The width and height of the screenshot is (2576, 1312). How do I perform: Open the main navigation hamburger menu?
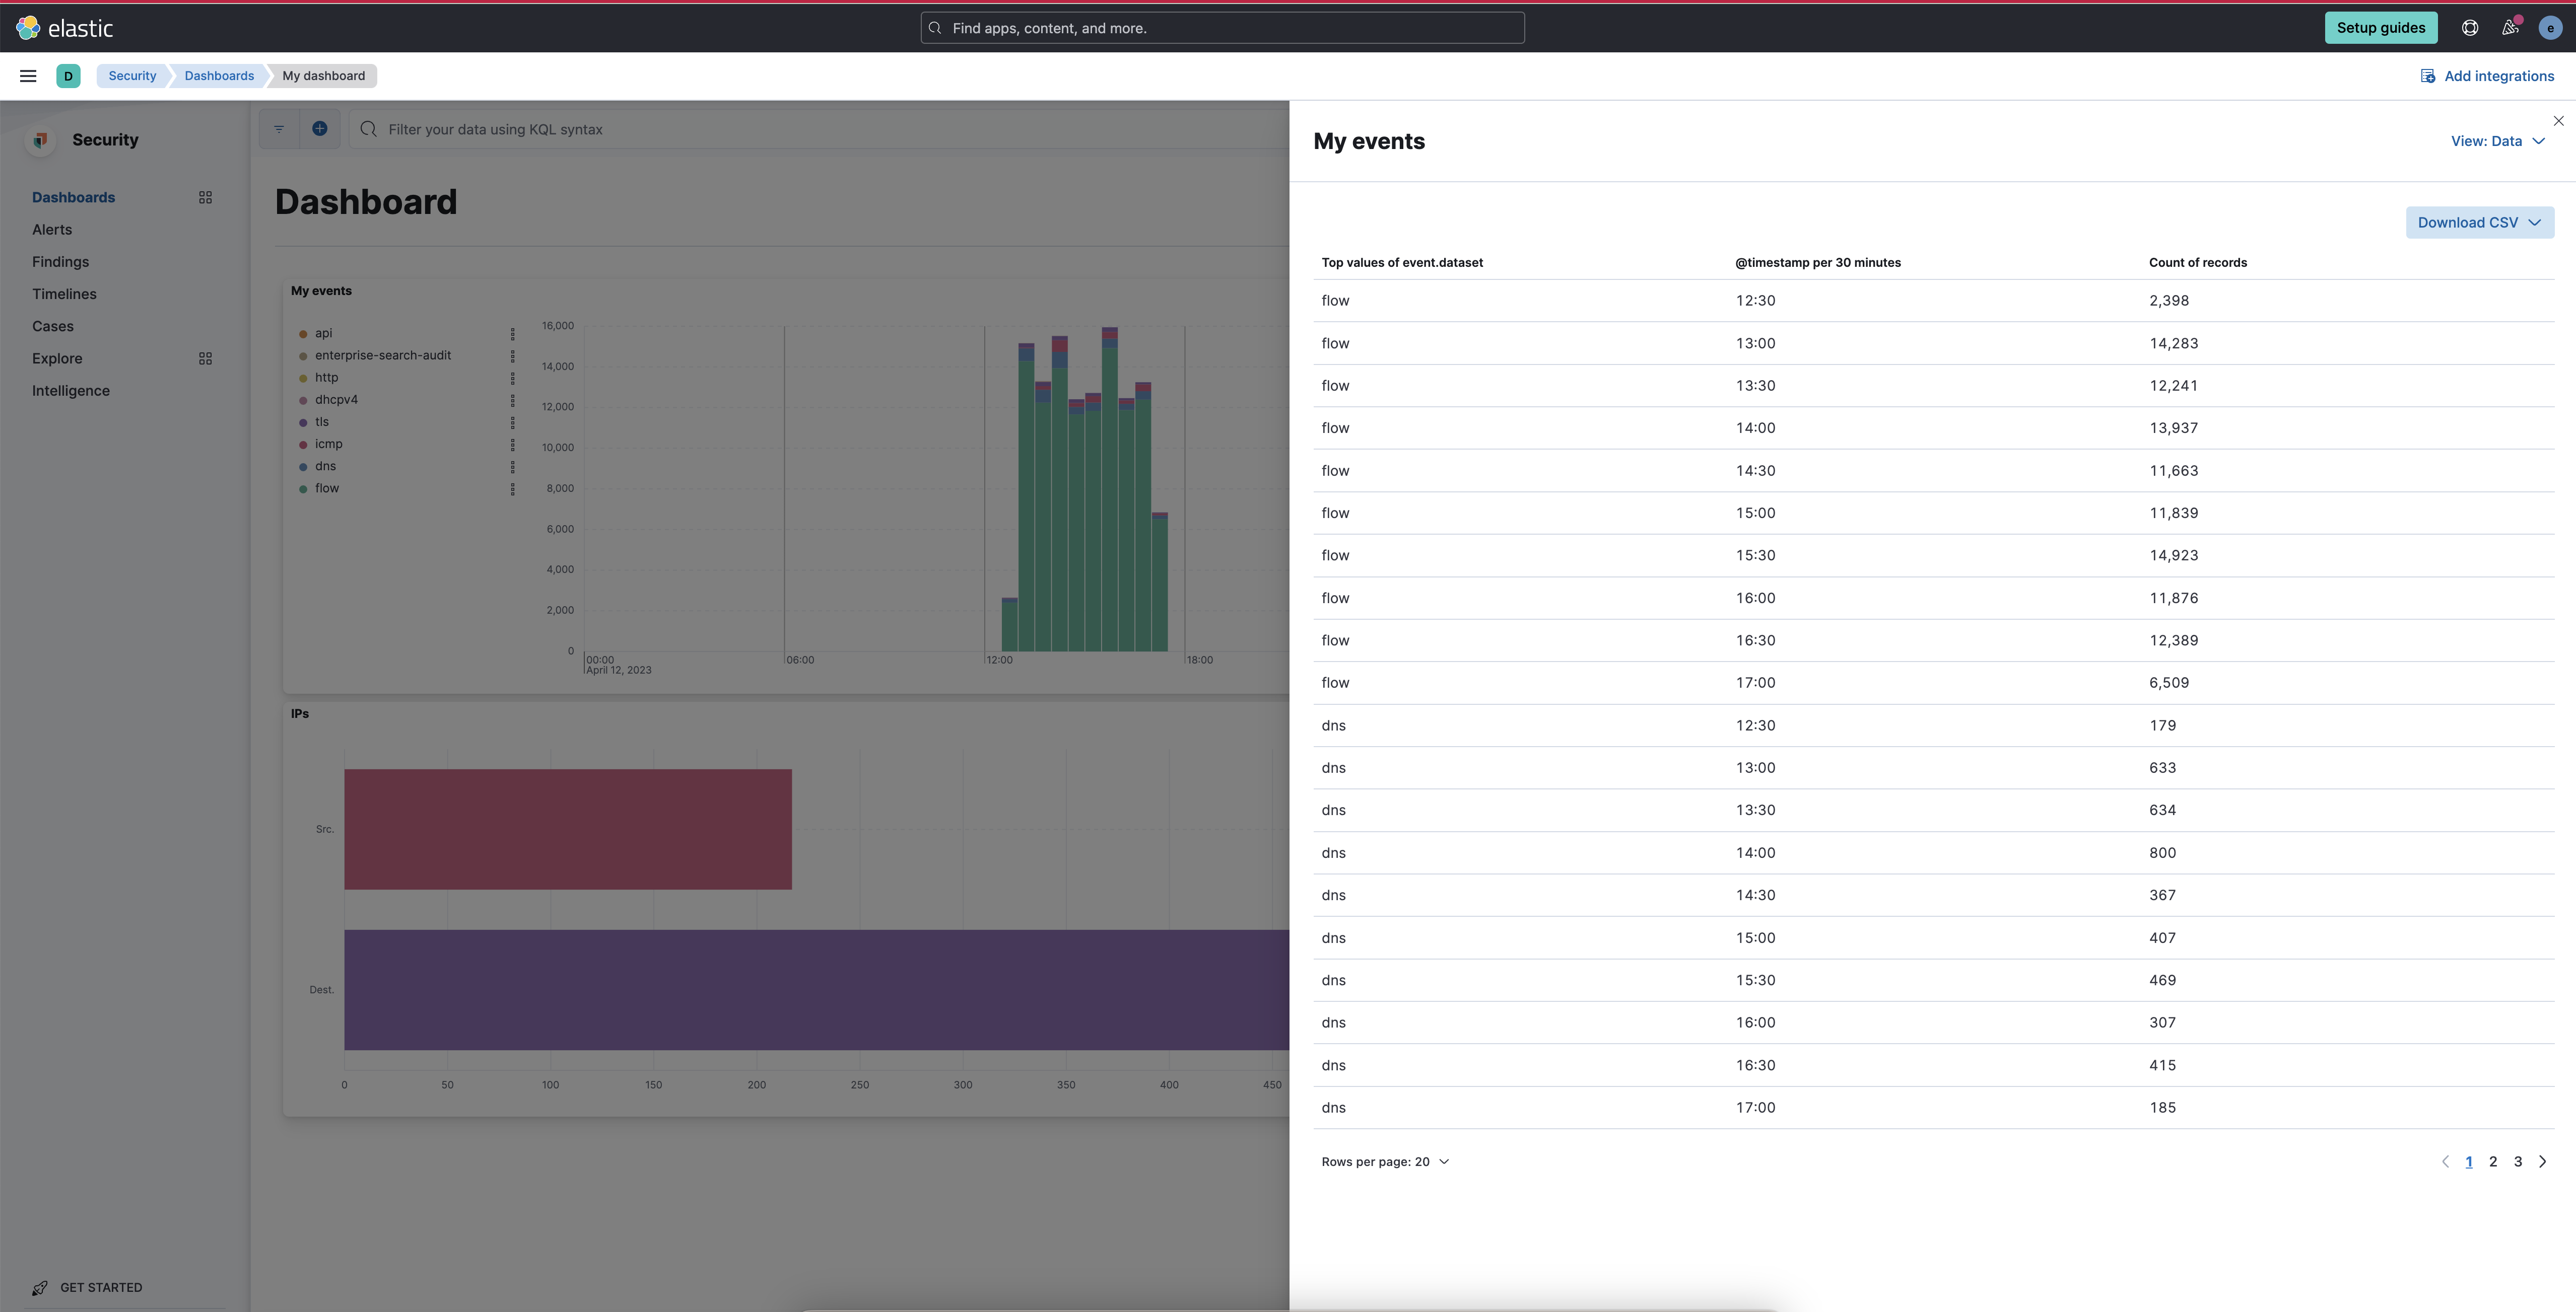[27, 75]
